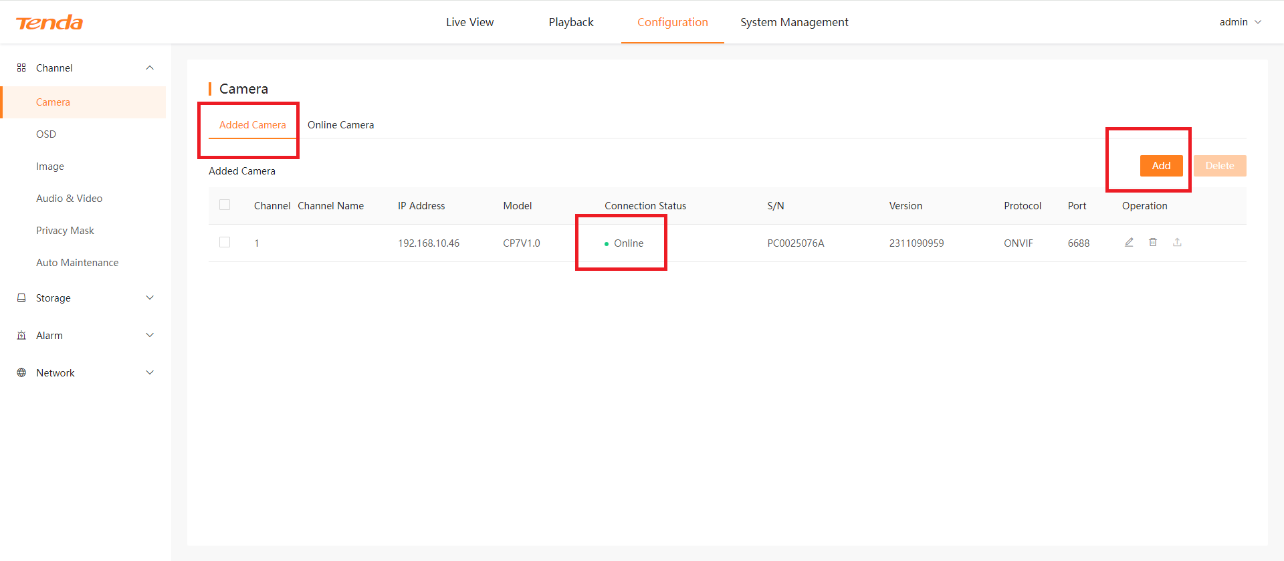Click the Alarm siren icon in sidebar
The image size is (1284, 561).
[x=21, y=335]
